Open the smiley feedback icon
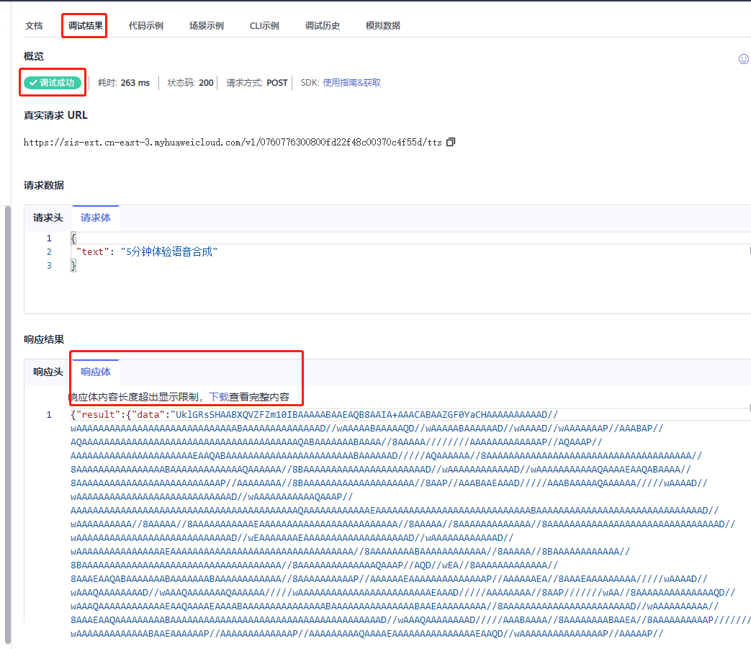The height and width of the screenshot is (649, 751). point(744,59)
